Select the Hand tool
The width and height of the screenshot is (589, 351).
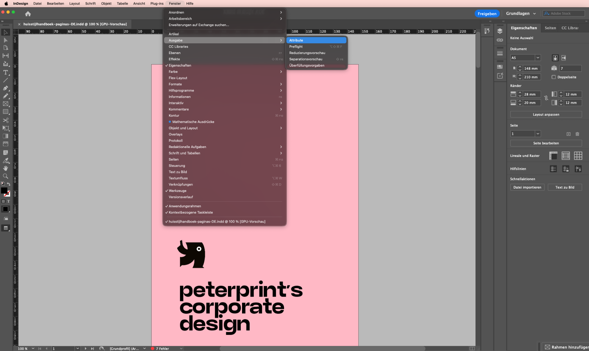[x=6, y=168]
